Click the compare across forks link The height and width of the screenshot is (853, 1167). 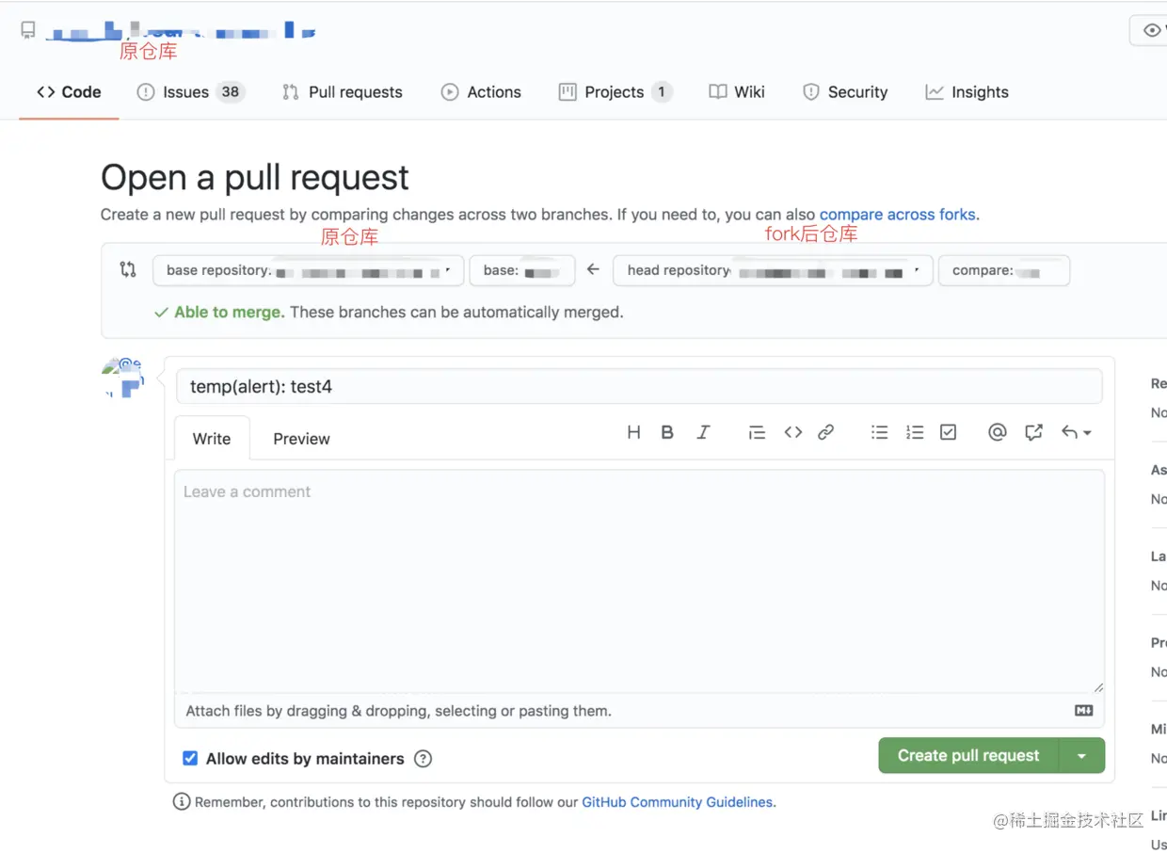[897, 215]
